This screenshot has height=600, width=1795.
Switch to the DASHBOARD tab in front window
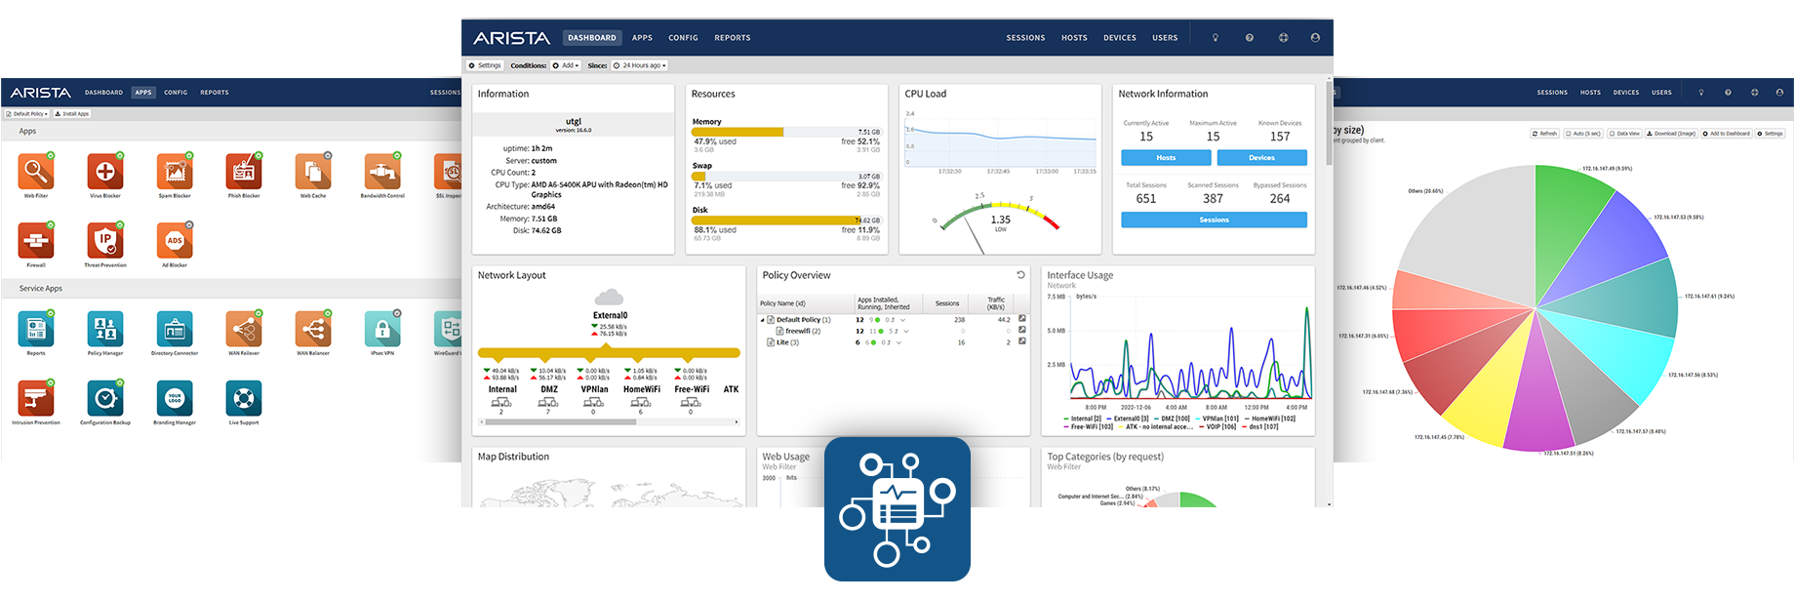pyautogui.click(x=592, y=38)
